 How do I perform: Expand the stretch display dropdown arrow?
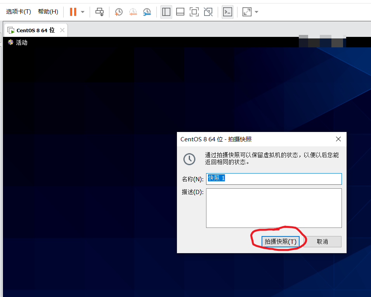(x=257, y=12)
